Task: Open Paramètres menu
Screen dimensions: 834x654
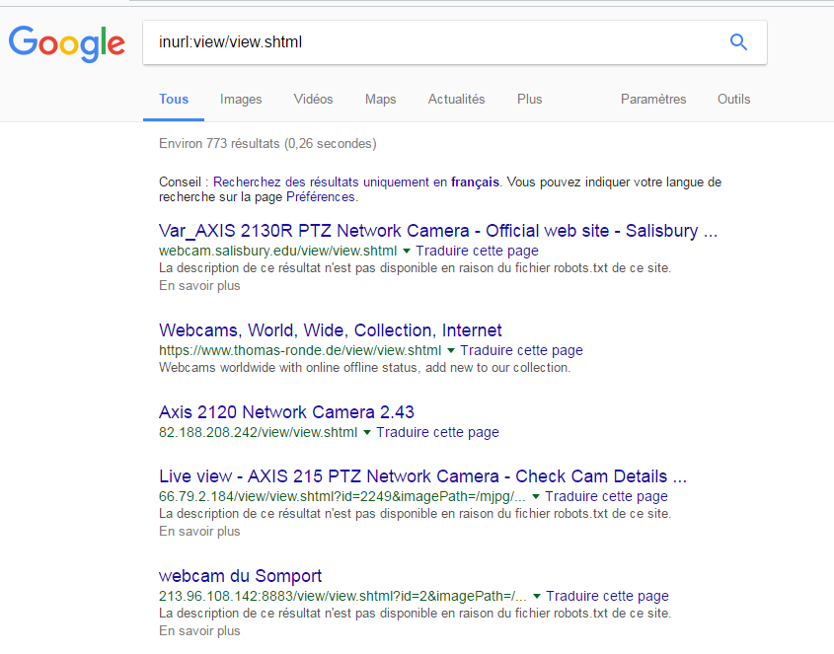Action: click(653, 100)
